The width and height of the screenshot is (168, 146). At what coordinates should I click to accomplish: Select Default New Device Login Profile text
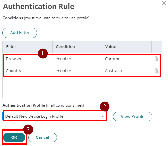[34, 116]
